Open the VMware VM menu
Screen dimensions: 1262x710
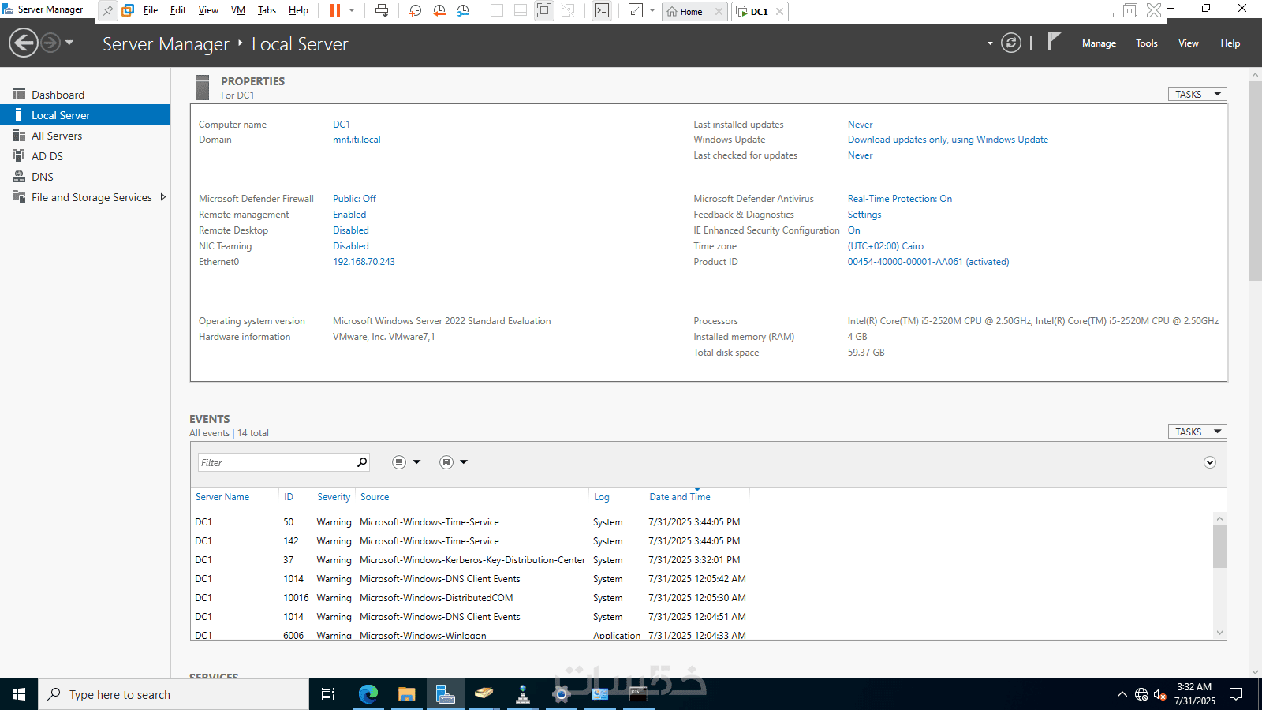coord(238,10)
